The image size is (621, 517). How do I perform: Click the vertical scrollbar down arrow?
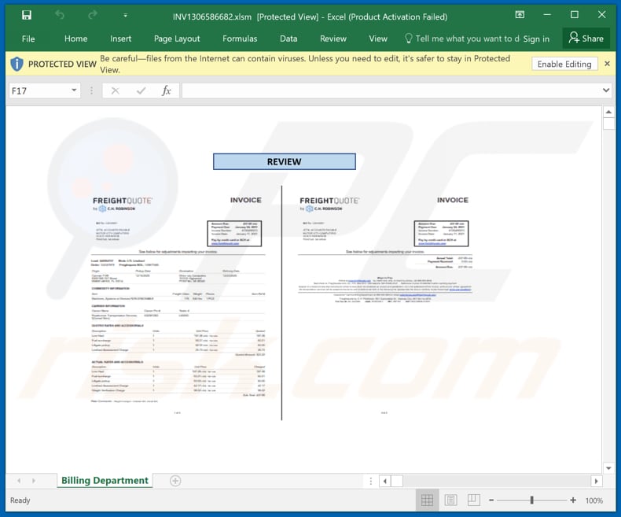click(x=608, y=468)
